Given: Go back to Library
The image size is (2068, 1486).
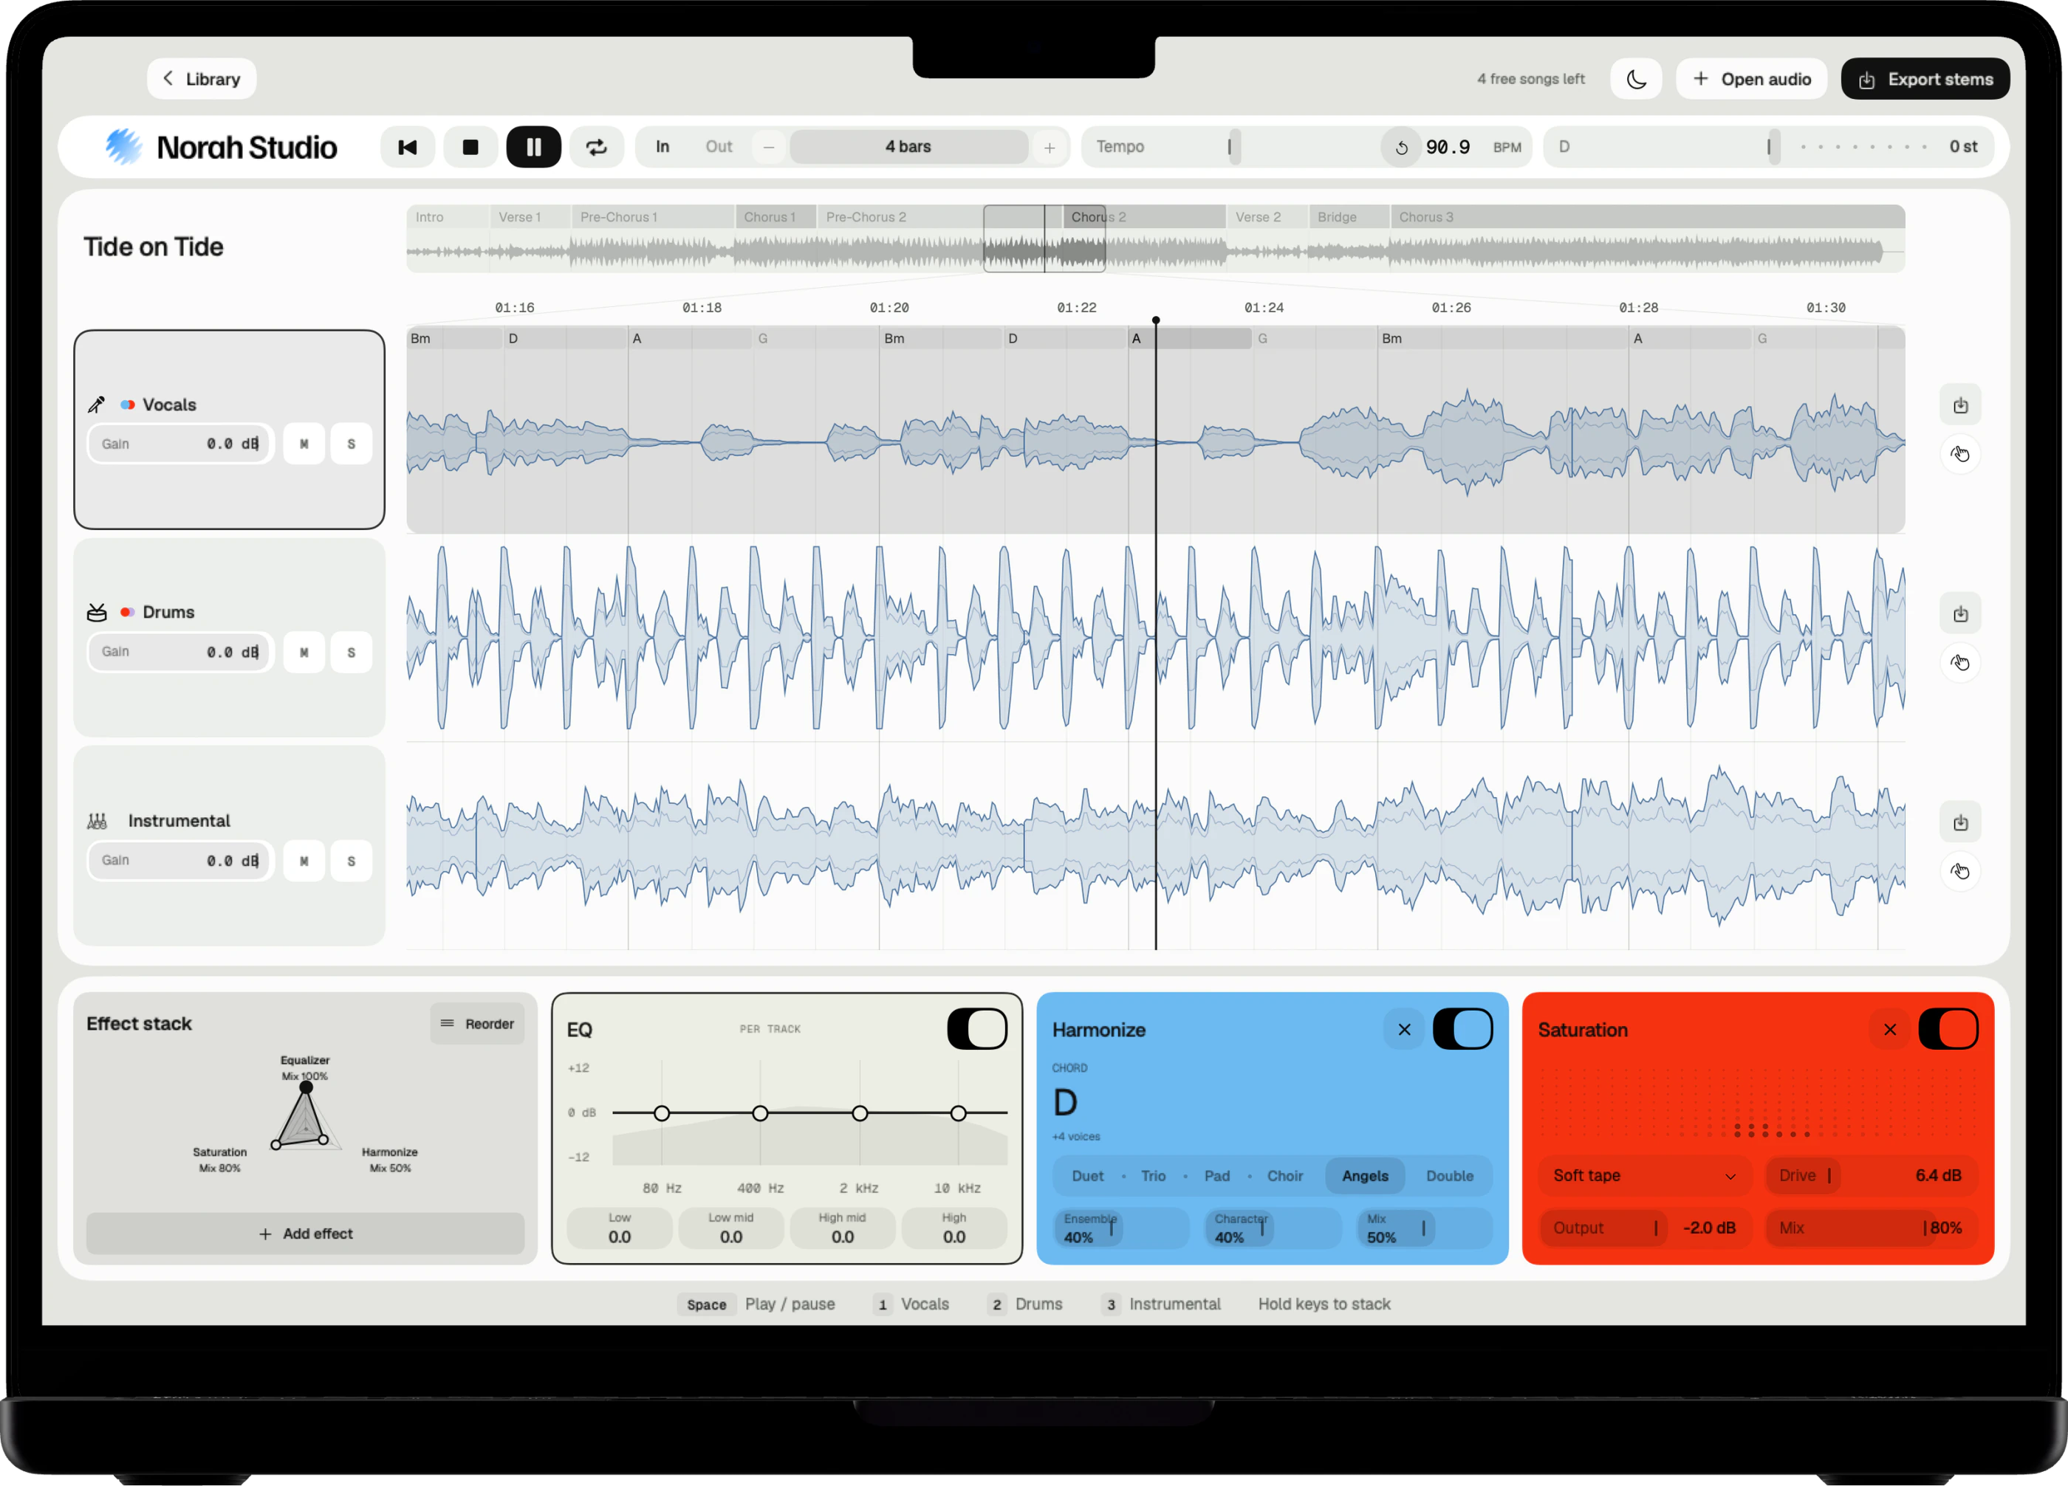Looking at the screenshot, I should (202, 79).
